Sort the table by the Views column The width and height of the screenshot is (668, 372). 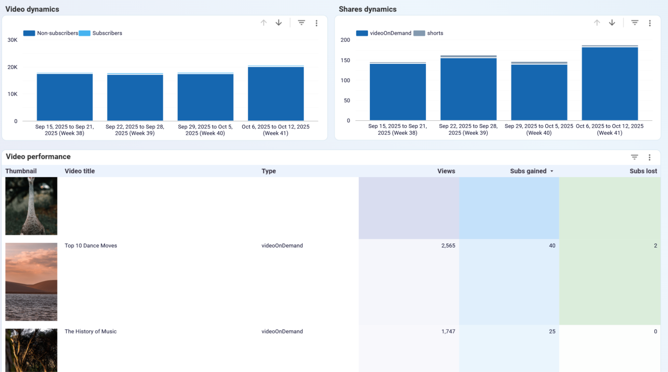(446, 171)
